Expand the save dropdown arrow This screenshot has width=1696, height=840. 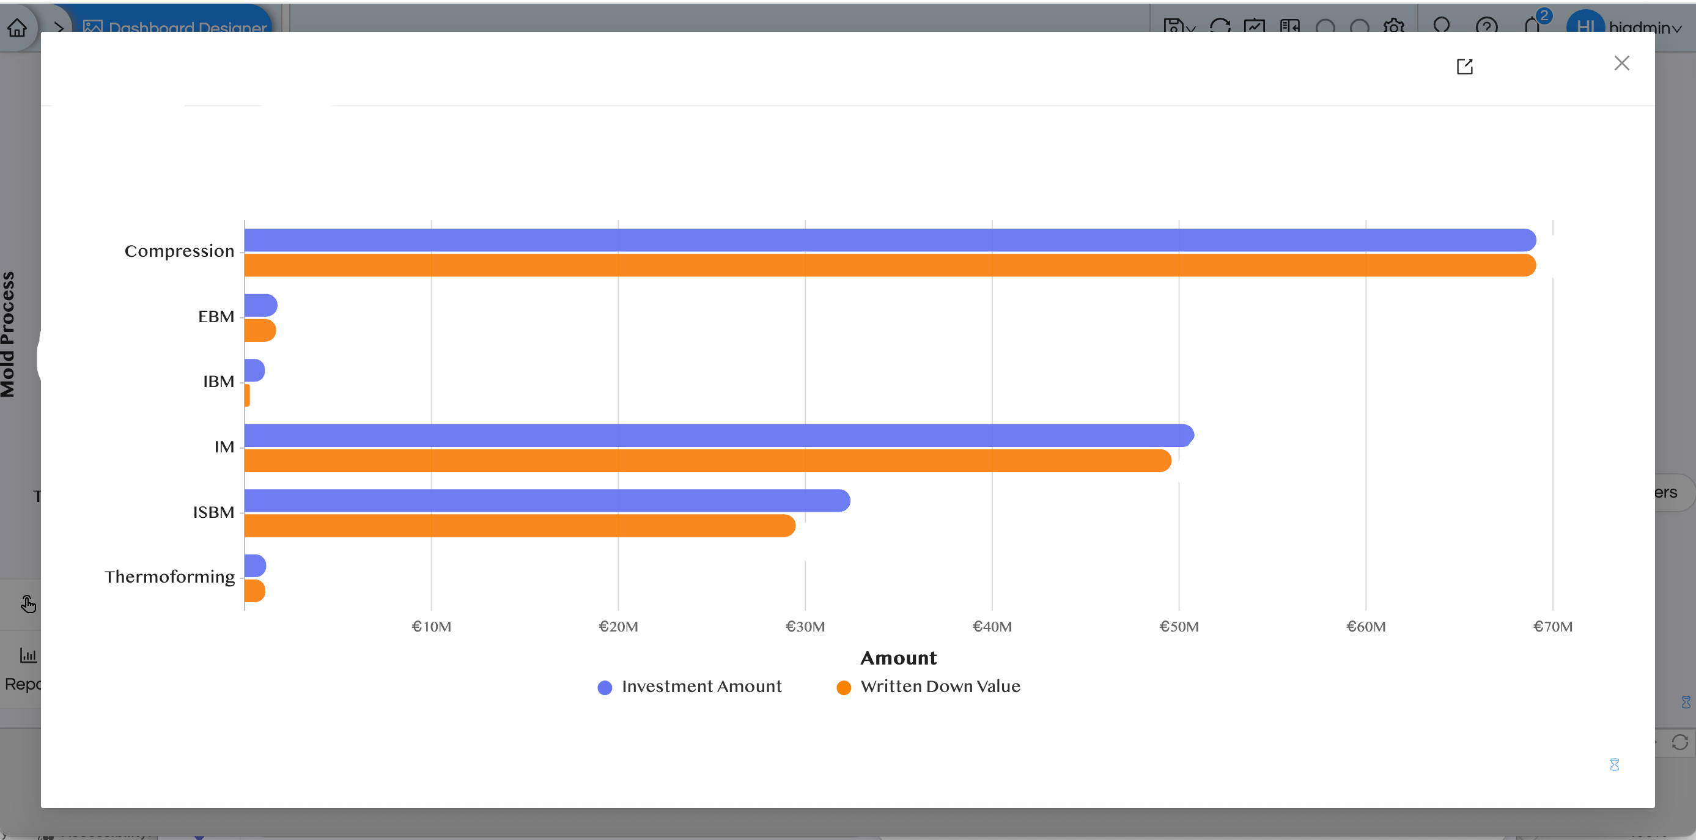click(x=1190, y=28)
